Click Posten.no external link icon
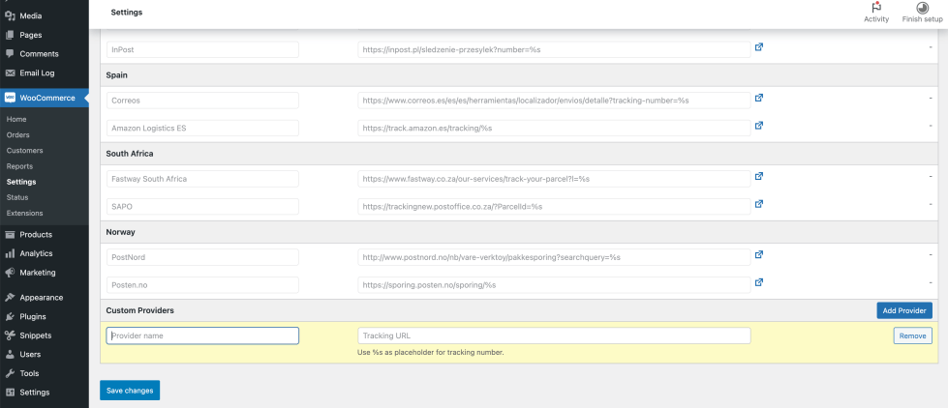 tap(759, 283)
